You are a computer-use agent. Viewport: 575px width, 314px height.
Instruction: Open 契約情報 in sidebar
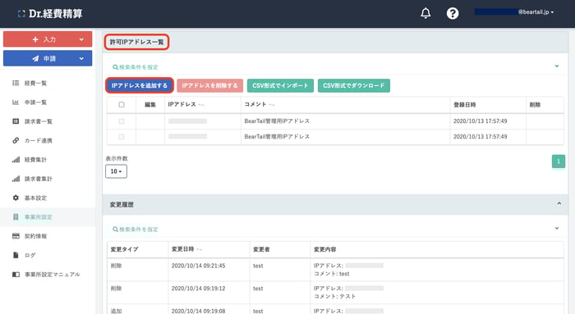click(x=35, y=236)
